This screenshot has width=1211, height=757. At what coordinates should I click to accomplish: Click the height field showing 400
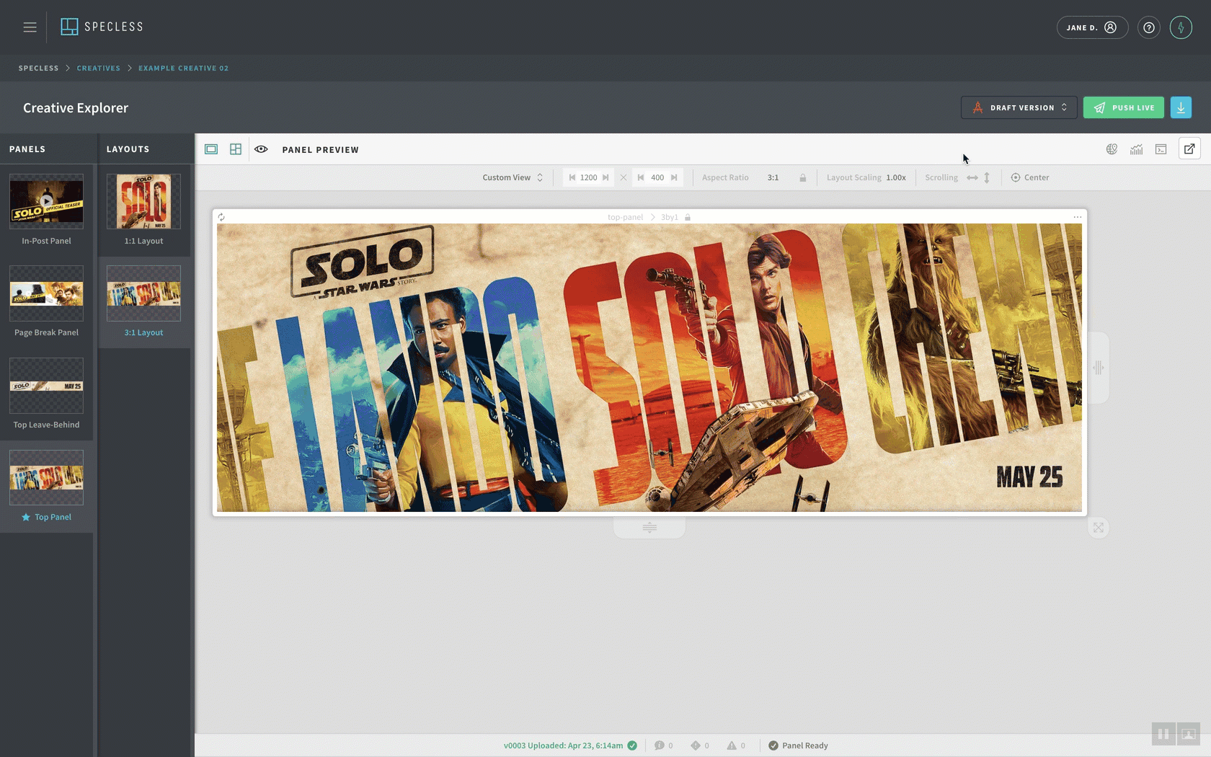657,177
